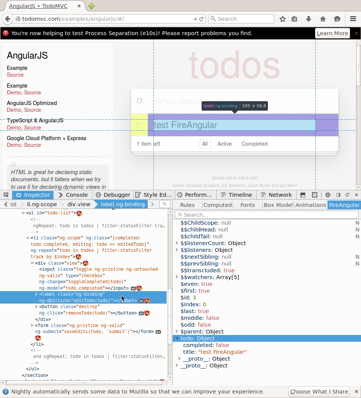Activate the element picker icon in devtools
This screenshot has height=398, width=361.
(x=6, y=195)
